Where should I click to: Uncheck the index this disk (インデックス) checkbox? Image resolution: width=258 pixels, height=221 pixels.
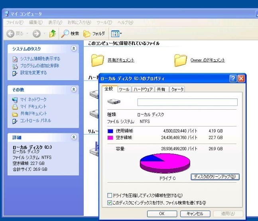click(x=110, y=203)
